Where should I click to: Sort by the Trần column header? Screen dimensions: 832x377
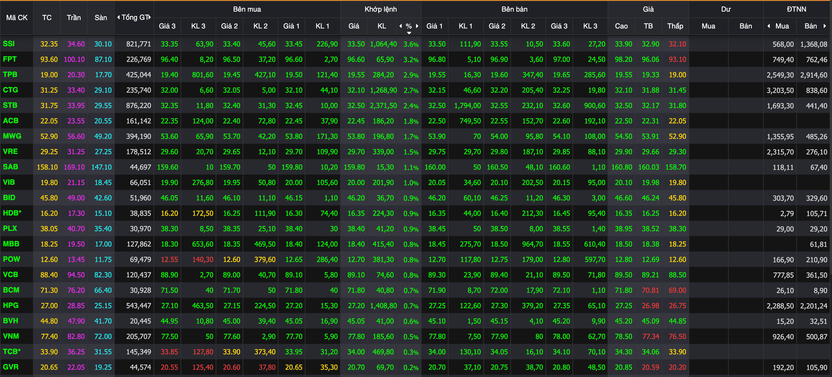(74, 18)
